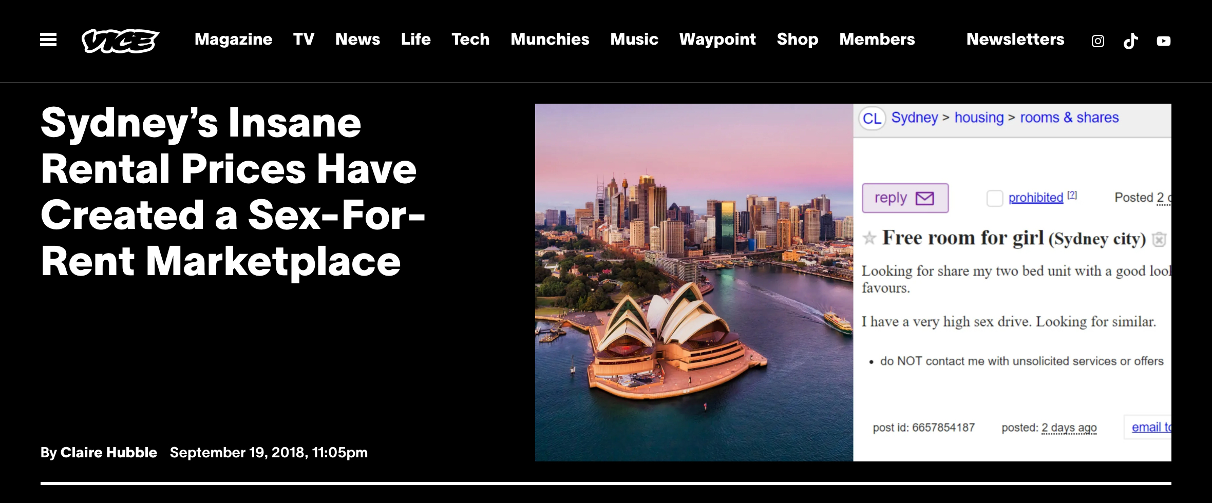Open VICE's TikTok icon
1212x503 pixels.
pos(1130,41)
